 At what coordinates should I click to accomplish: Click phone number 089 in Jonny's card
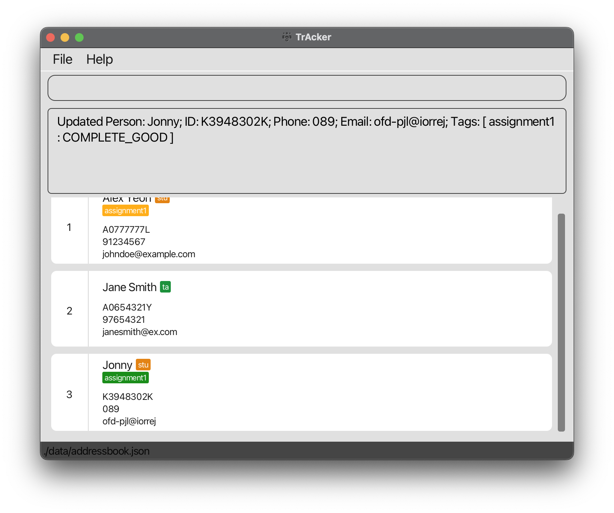pyautogui.click(x=111, y=409)
